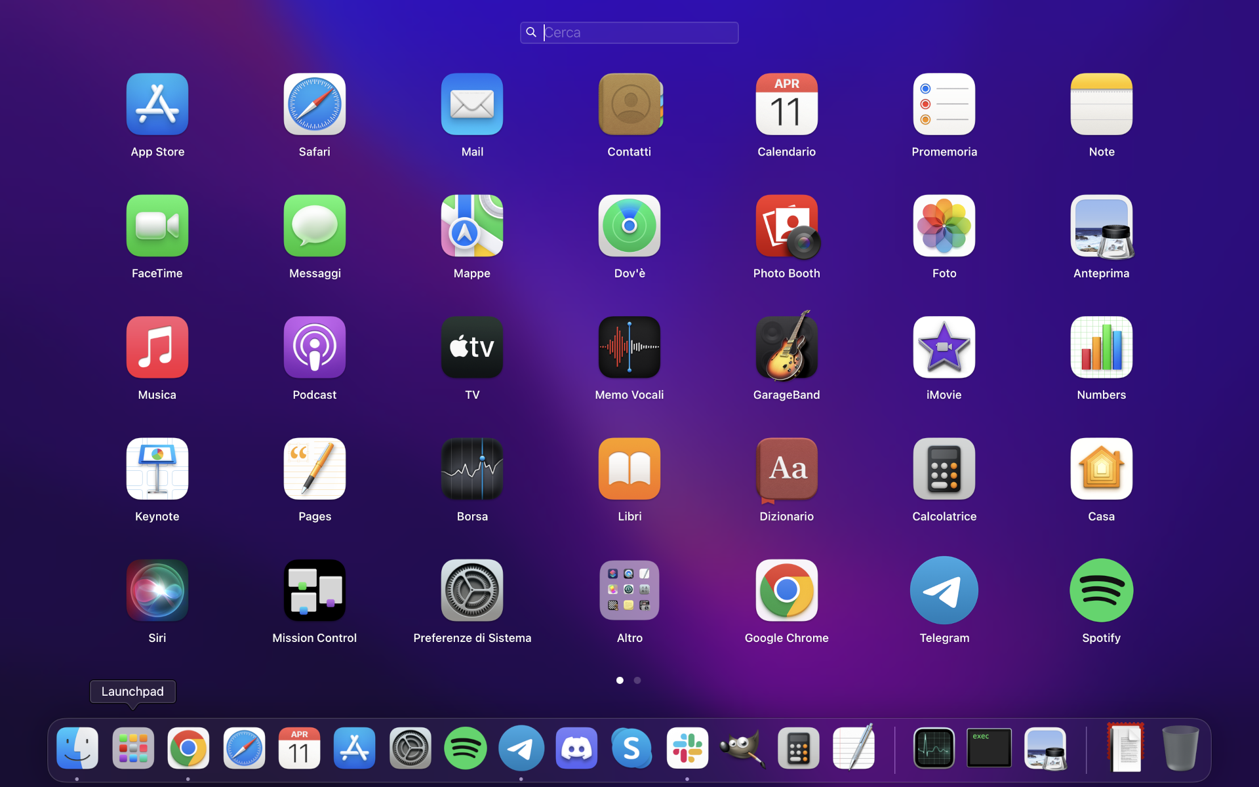Open the Mail app

coord(472,104)
